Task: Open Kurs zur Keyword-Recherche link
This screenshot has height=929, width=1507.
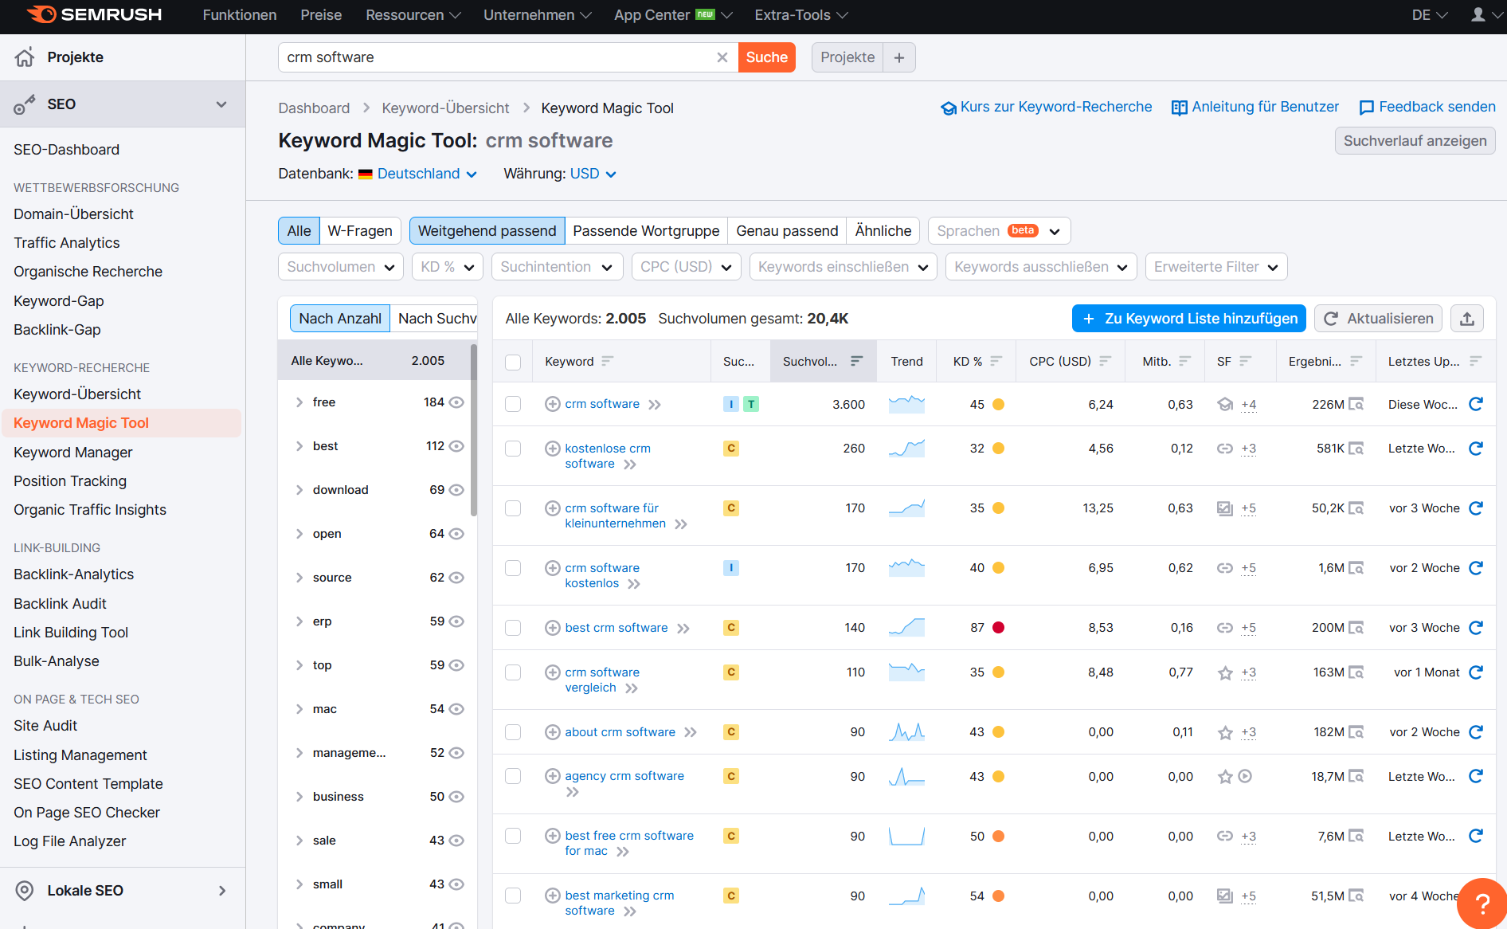Action: 1046,107
